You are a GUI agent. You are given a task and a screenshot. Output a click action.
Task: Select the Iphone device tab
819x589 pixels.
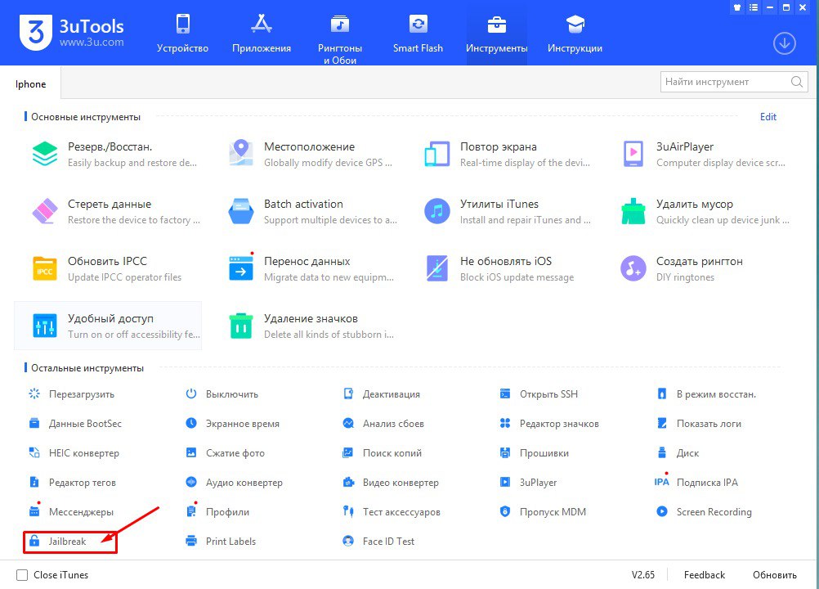pyautogui.click(x=31, y=83)
